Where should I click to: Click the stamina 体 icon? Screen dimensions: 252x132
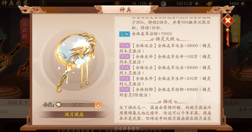(x=117, y=3)
